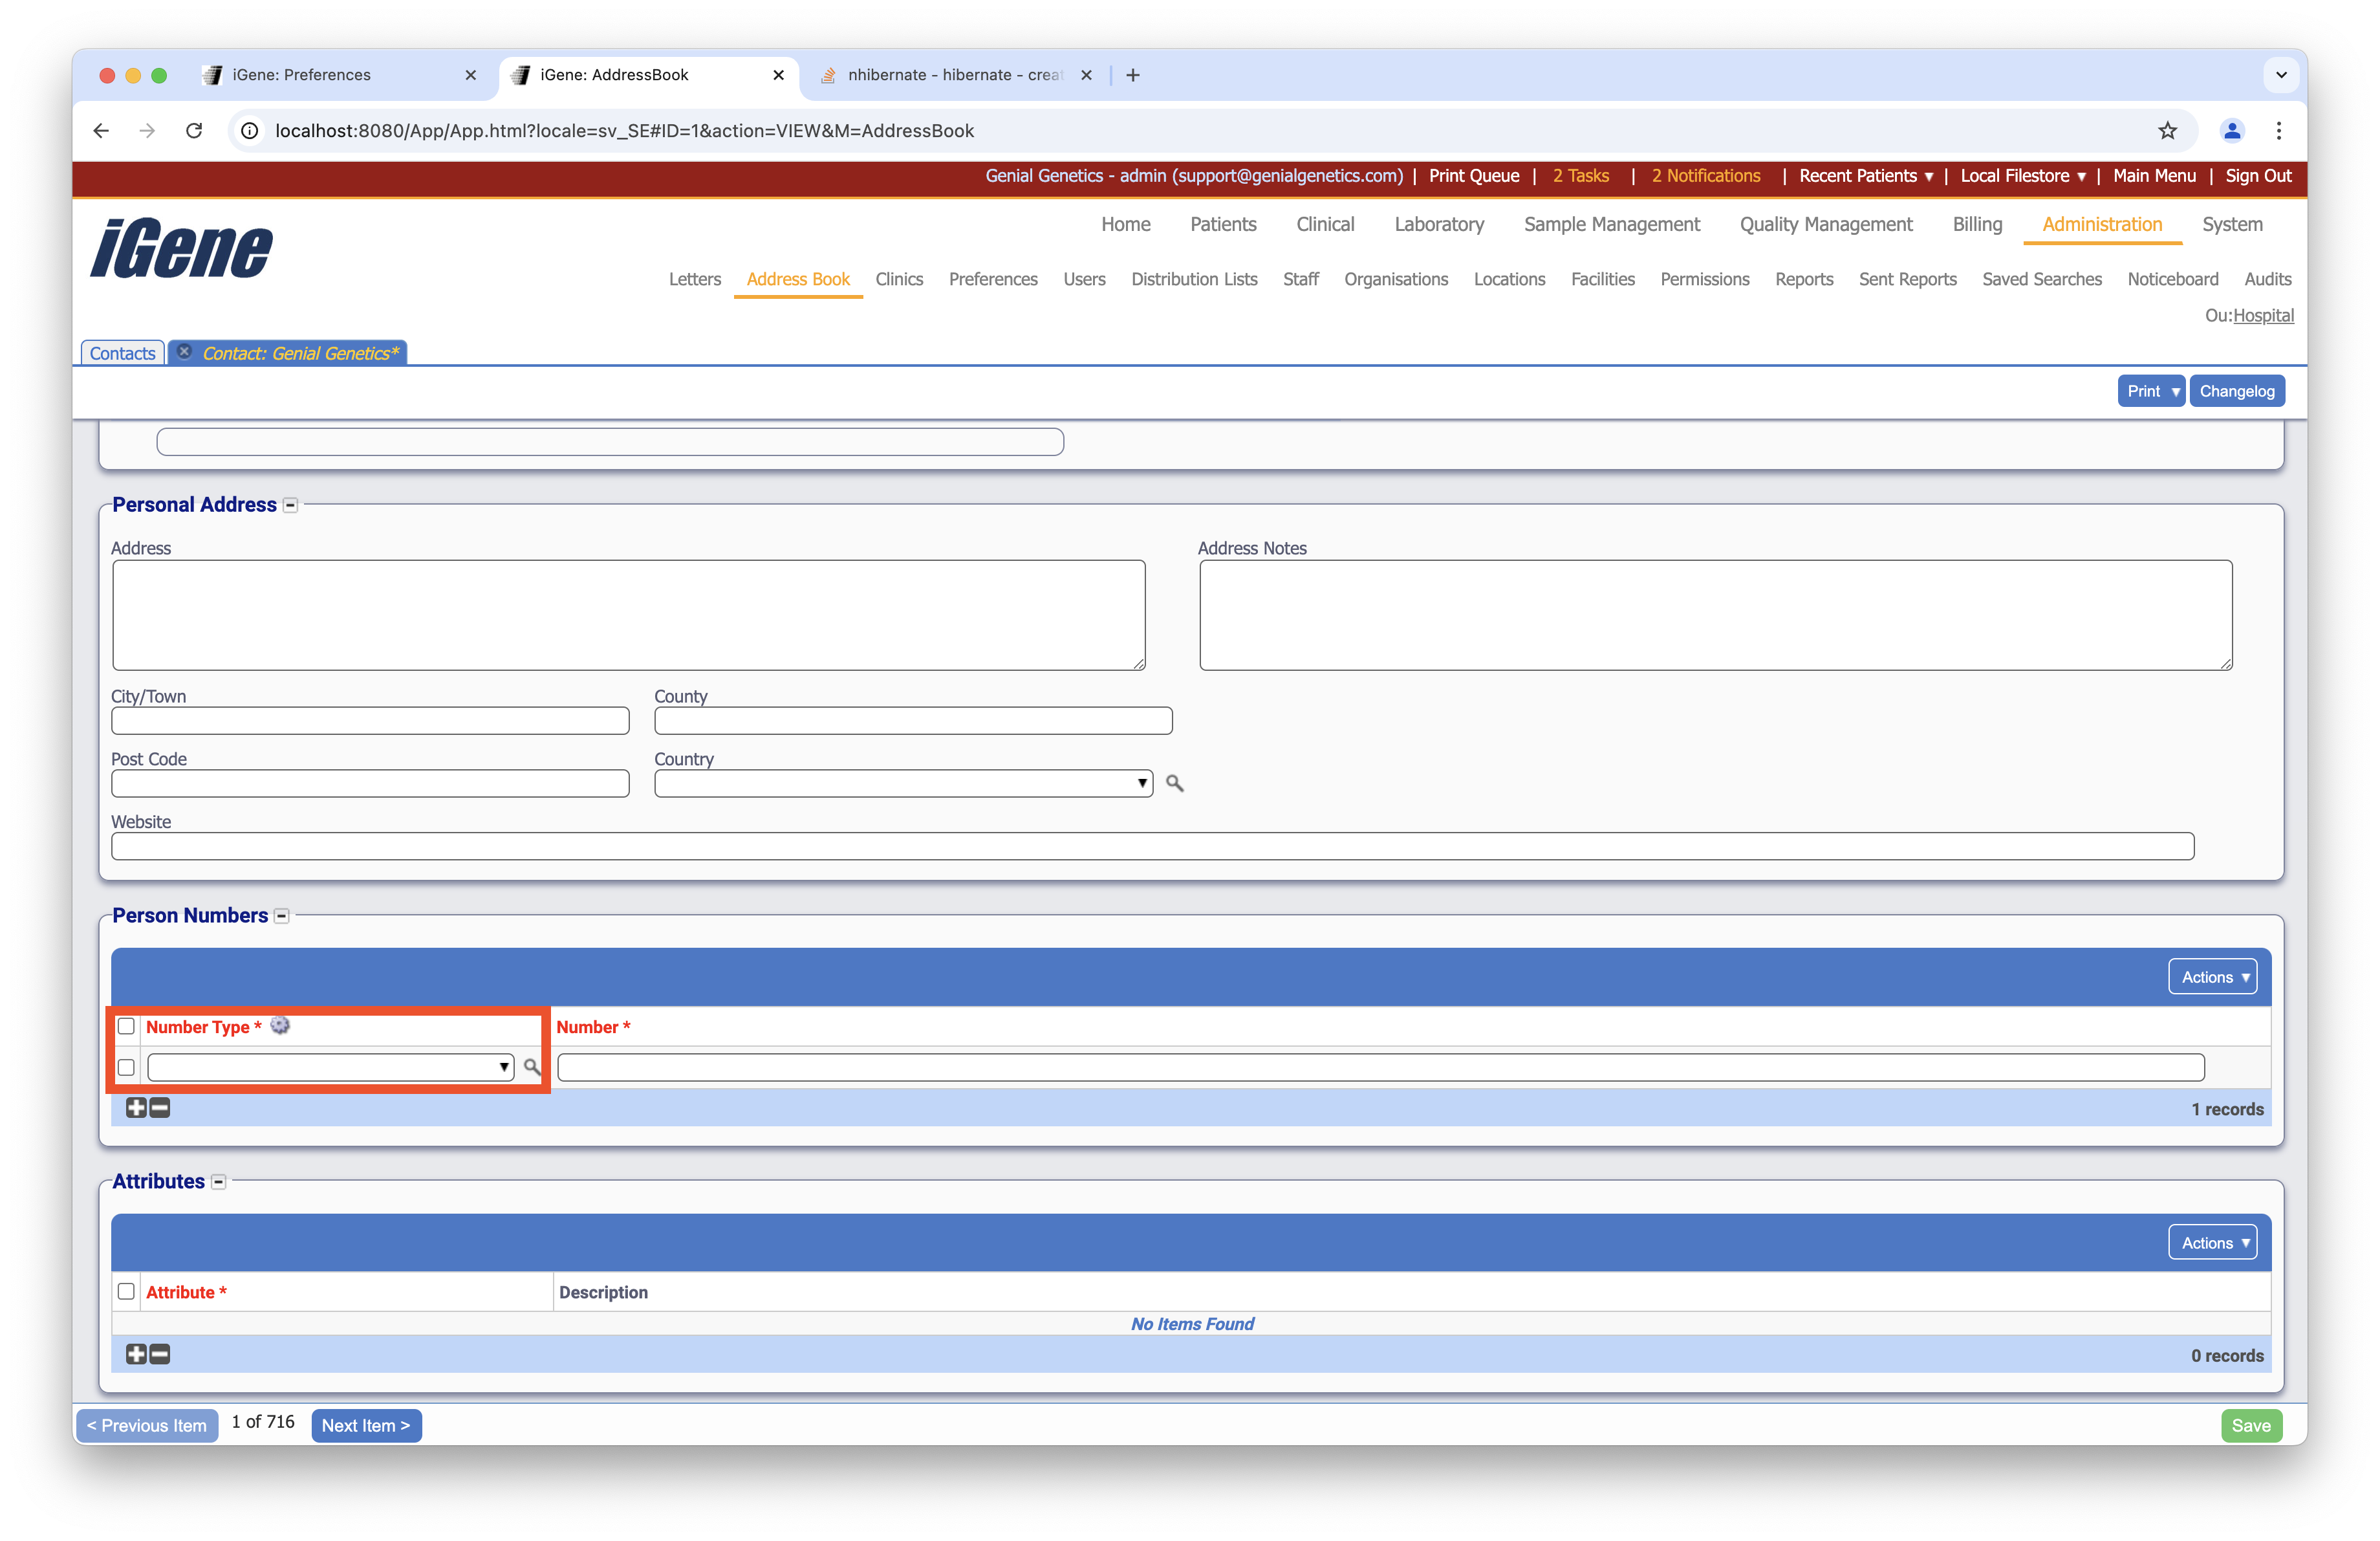Check the Number Type header select-all checkbox

[126, 1026]
